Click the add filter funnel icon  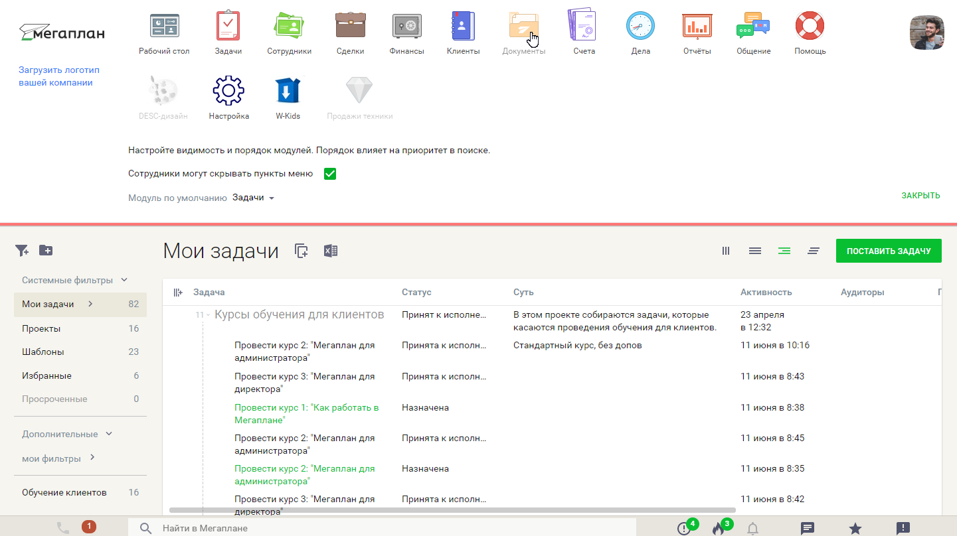tap(22, 250)
